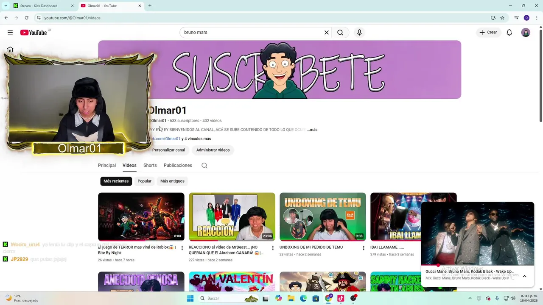
Task: Close the Stream - Kick Dashboard tab
Action: click(x=72, y=6)
